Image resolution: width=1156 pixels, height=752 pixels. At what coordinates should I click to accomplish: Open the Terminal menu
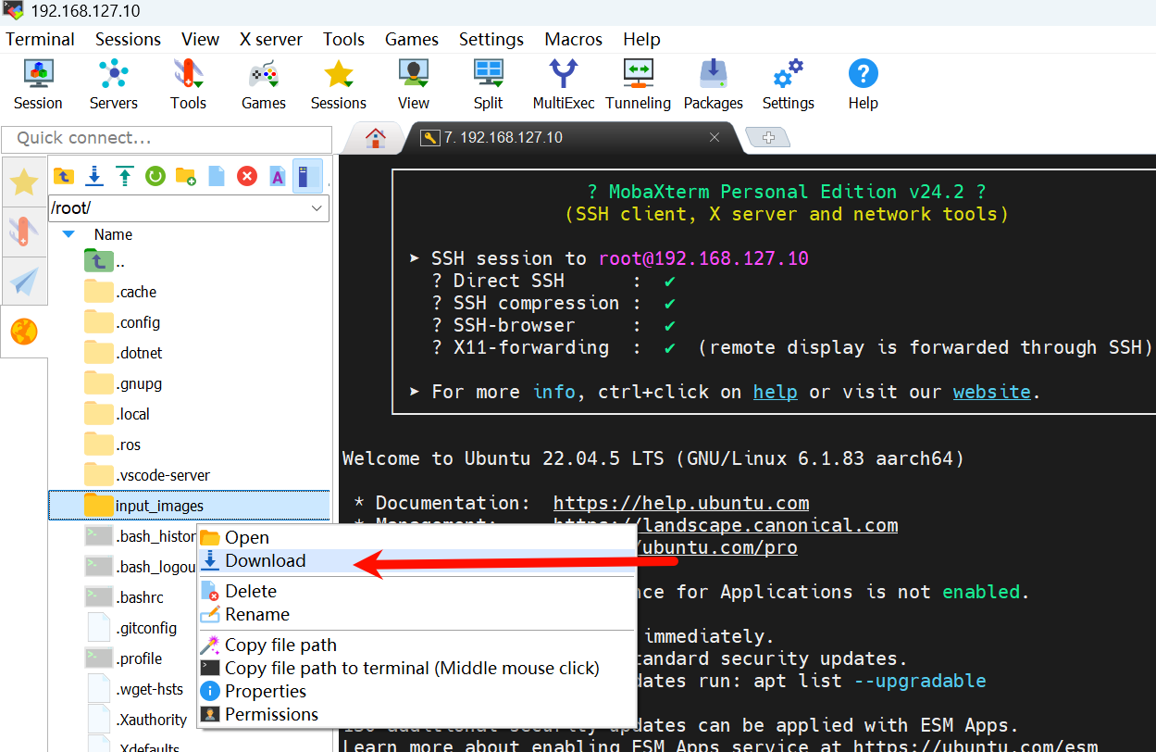tap(40, 39)
